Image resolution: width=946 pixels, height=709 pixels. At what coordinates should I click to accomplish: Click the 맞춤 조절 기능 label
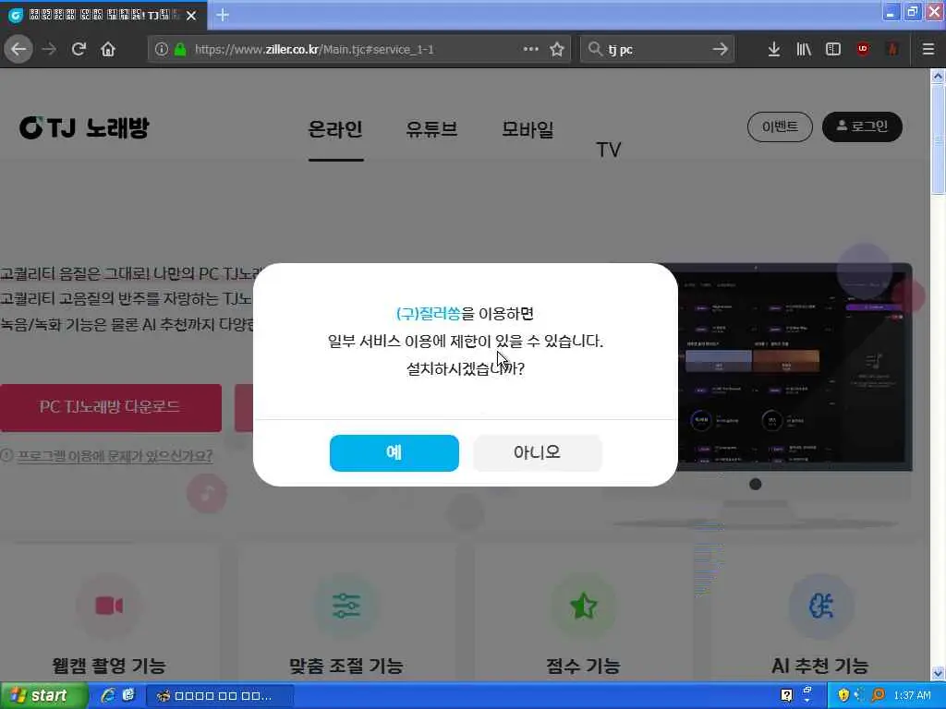(x=346, y=666)
